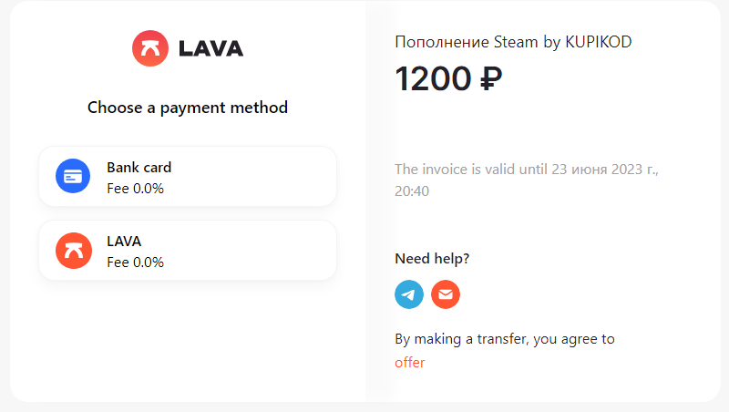Viewport: 729px width, 412px height.
Task: Click Fee 0.0% under Bank card
Action: click(x=135, y=189)
